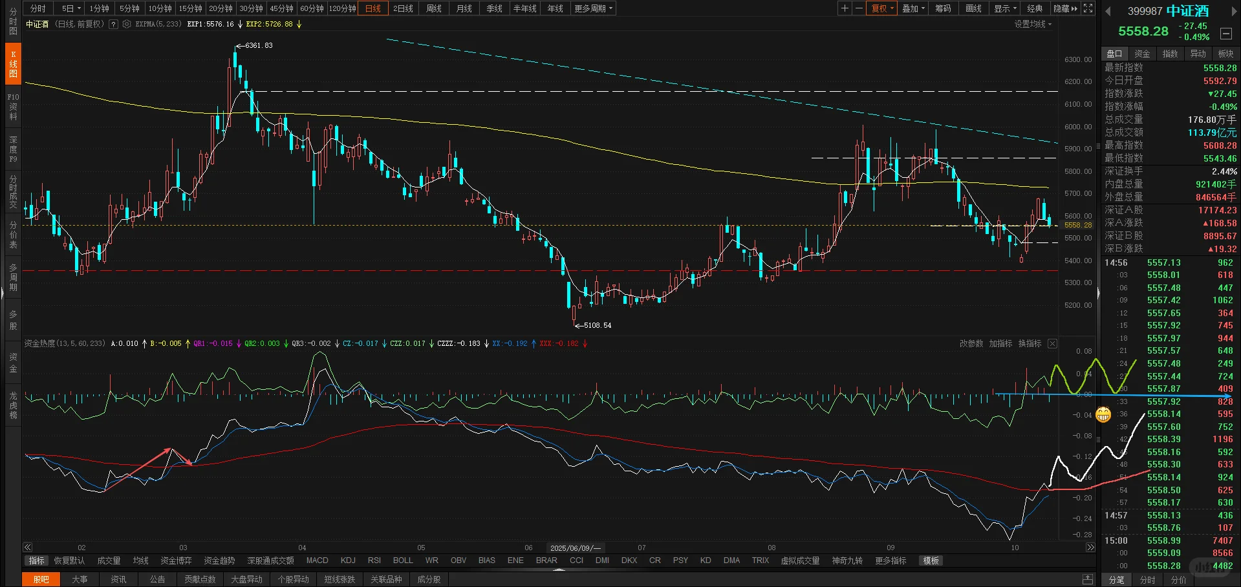Switch to the 日线 daily period tab
This screenshot has width=1241, height=587.
point(373,8)
